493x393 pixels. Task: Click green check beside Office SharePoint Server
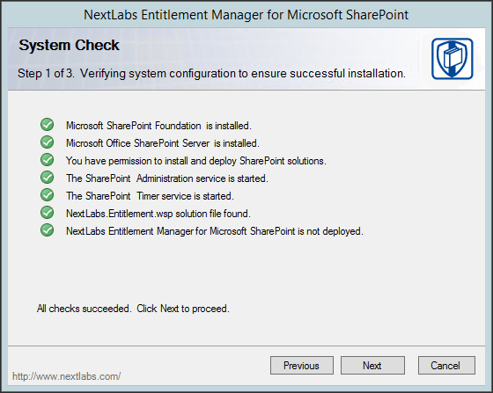48,142
